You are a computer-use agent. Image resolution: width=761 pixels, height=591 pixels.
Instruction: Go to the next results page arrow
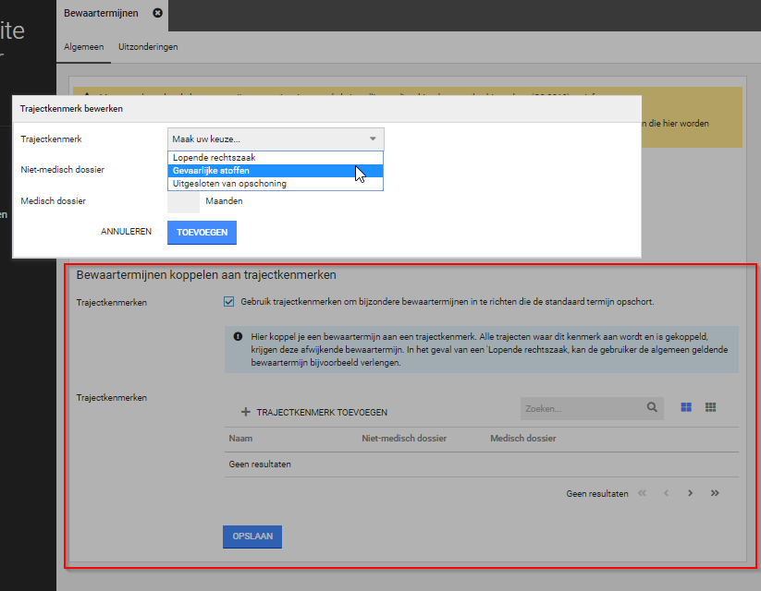[x=691, y=493]
